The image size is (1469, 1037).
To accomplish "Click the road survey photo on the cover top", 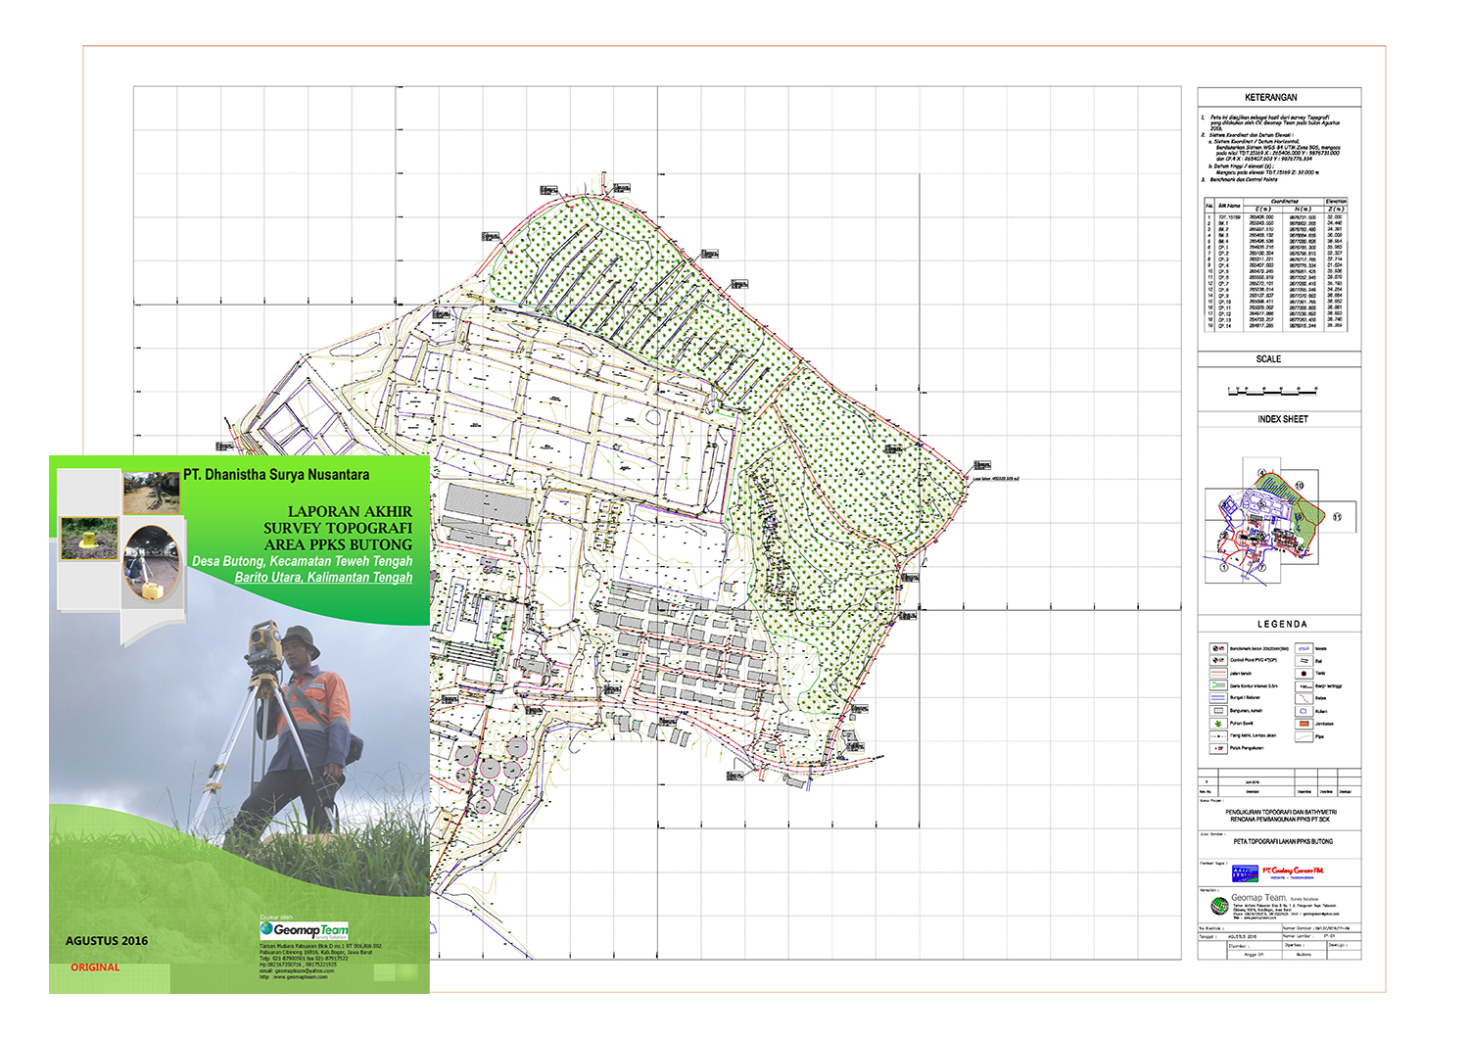I will pyautogui.click(x=151, y=492).
